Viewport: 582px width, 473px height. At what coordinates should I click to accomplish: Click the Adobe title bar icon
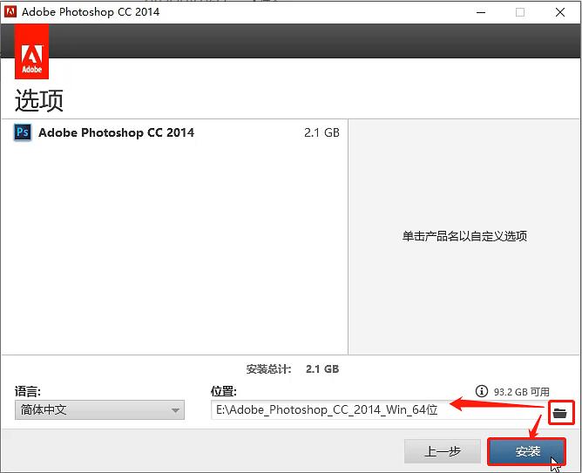[10, 11]
